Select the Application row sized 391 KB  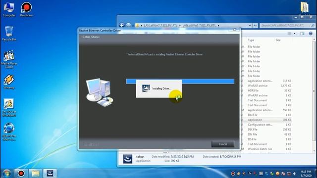[x=266, y=120]
